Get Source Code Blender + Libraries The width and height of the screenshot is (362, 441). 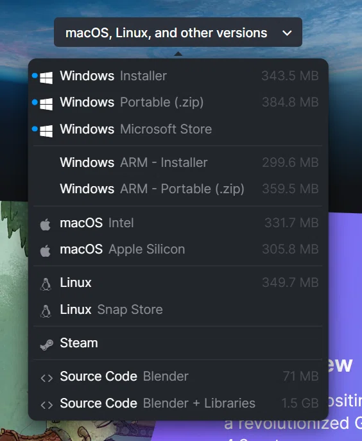coord(178,403)
